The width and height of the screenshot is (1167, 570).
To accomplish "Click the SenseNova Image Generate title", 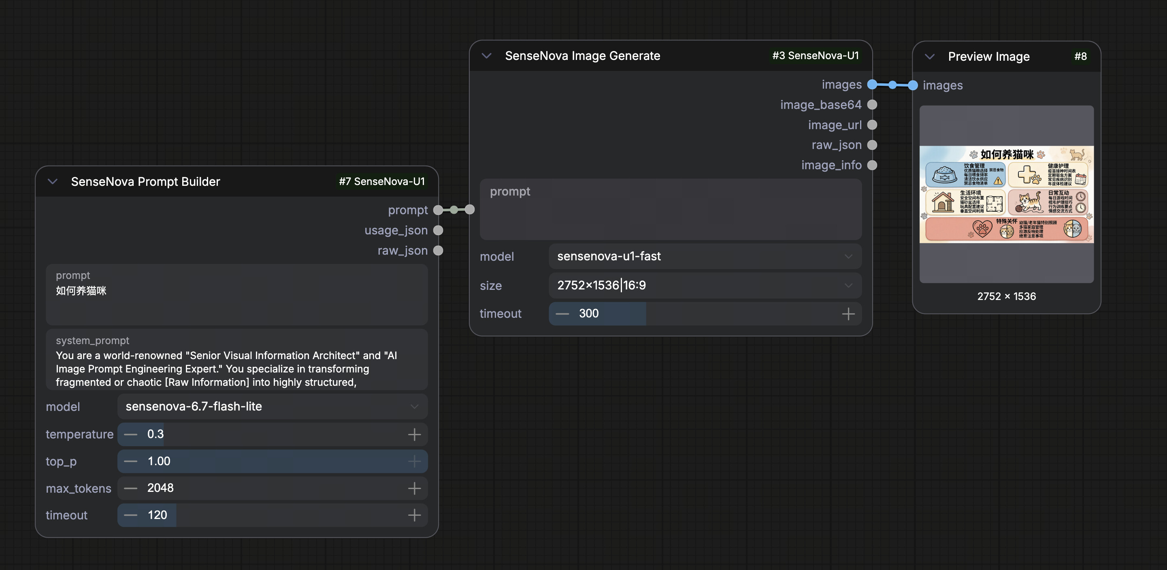I will pyautogui.click(x=583, y=56).
